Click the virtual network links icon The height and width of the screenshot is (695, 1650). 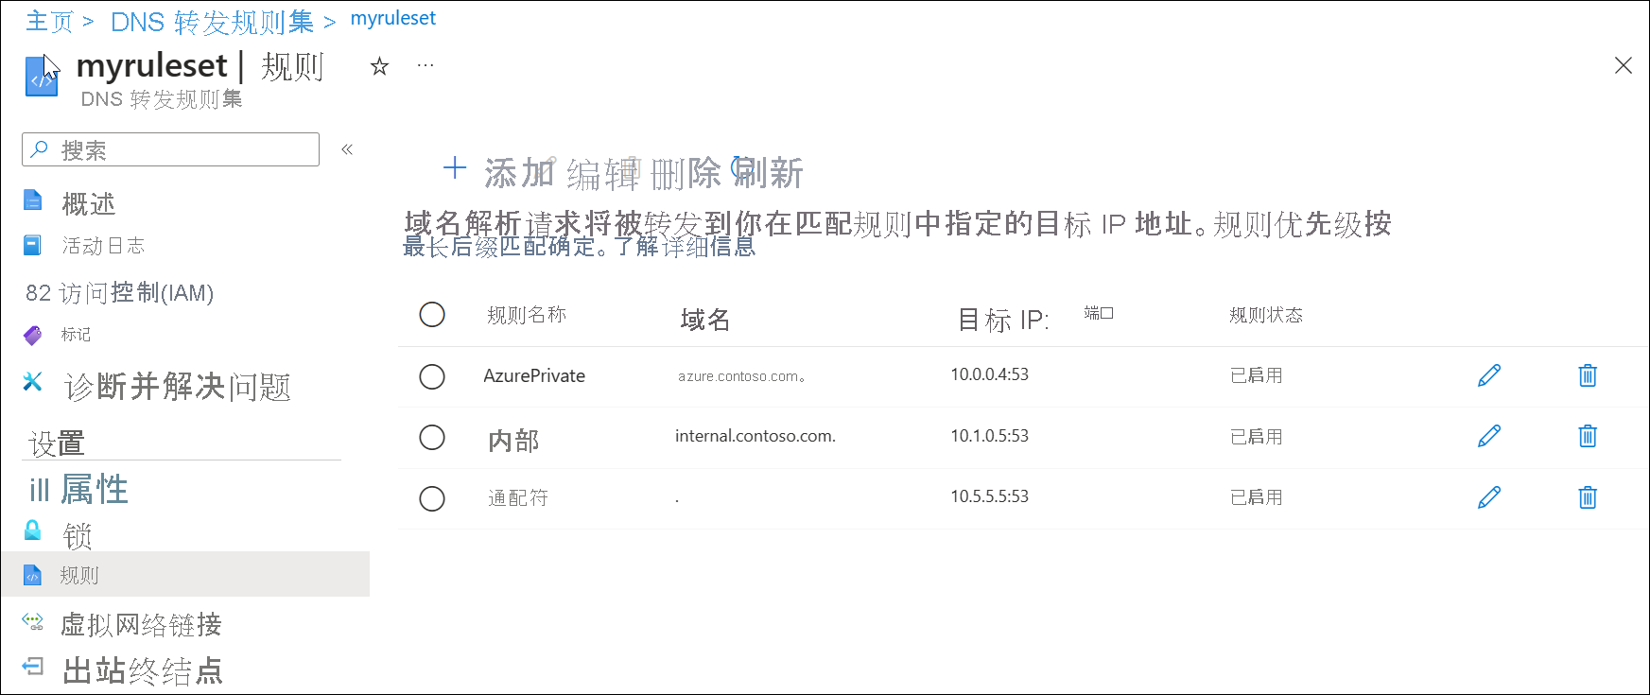[32, 621]
